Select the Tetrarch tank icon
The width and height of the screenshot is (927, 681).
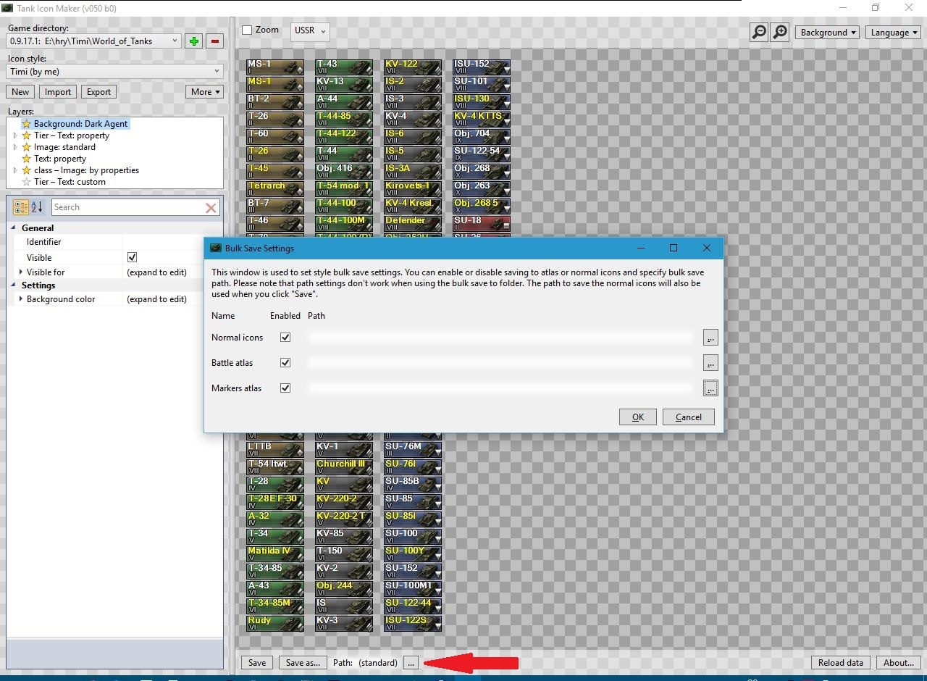(275, 188)
